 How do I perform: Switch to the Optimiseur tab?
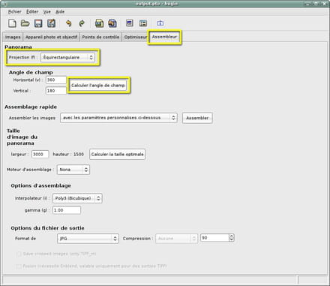pyautogui.click(x=135, y=37)
